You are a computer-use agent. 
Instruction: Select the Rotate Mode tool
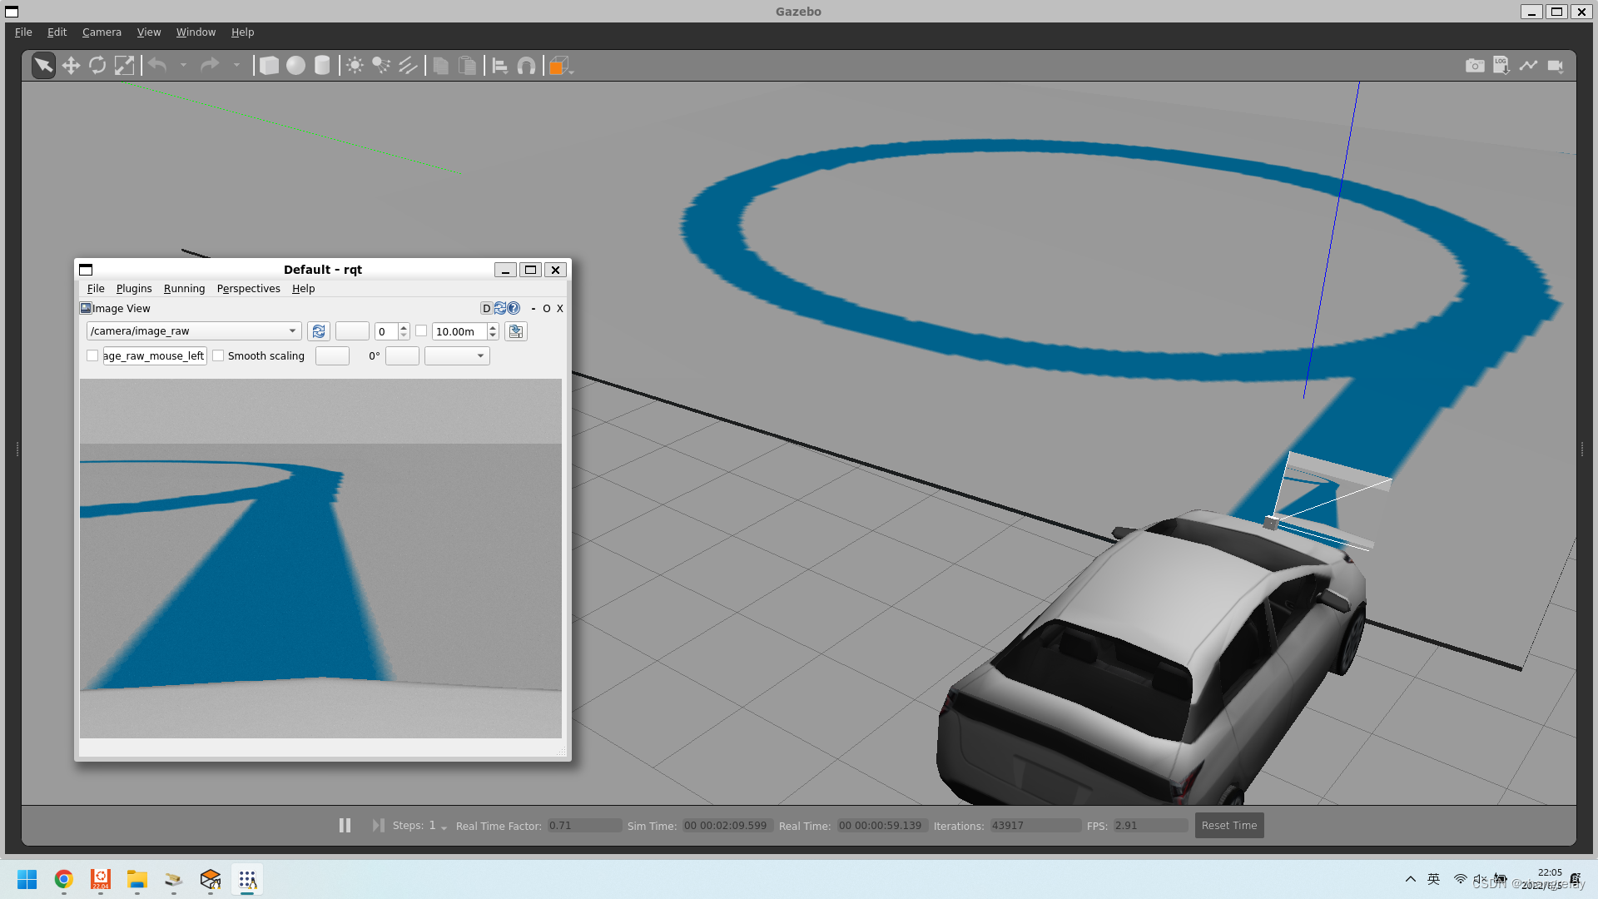click(x=97, y=65)
